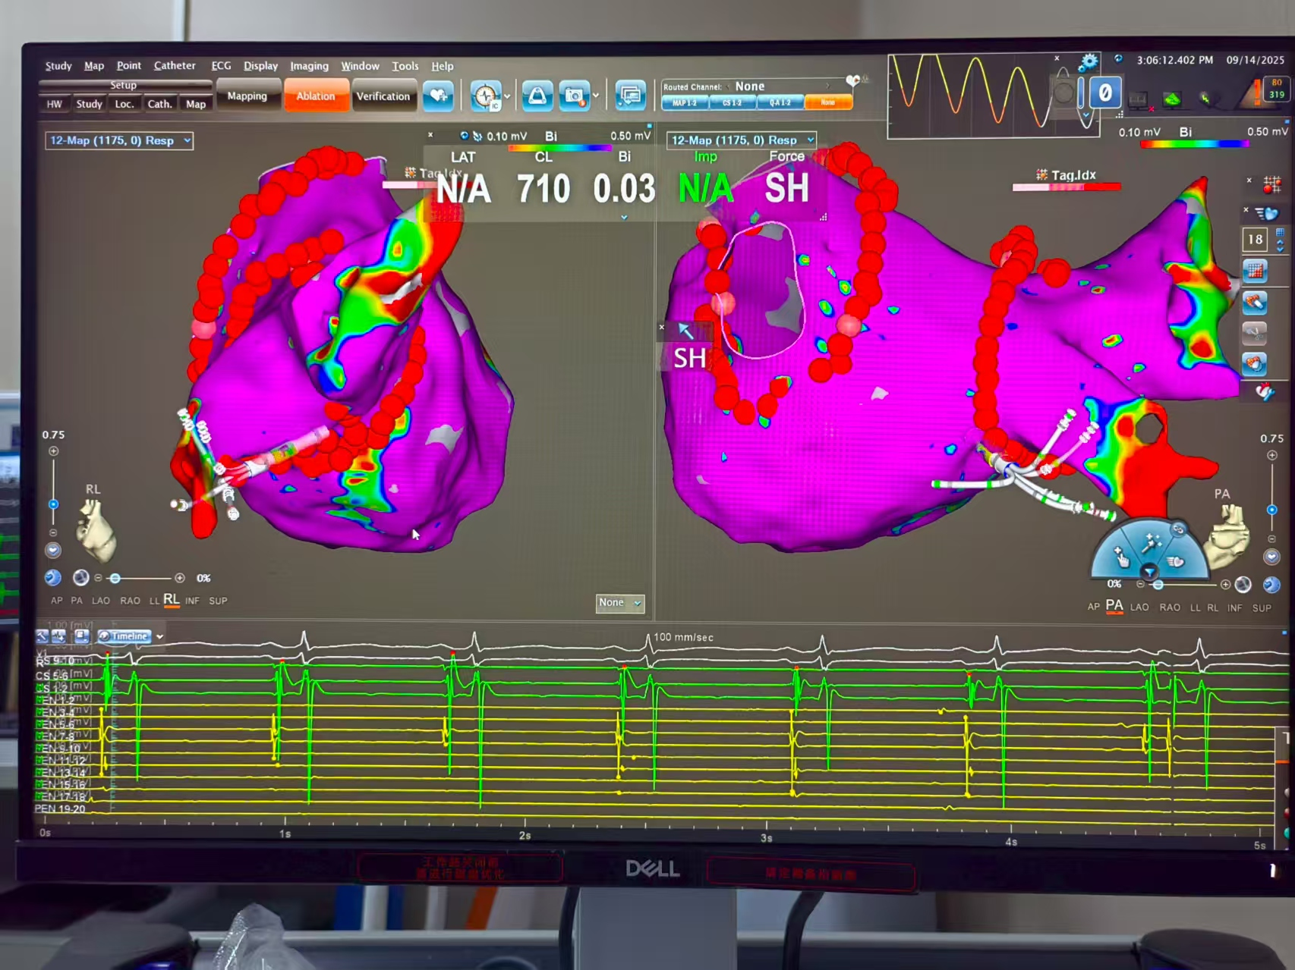Expand the None dropdown below left map
This screenshot has height=970, width=1295.
tap(636, 603)
